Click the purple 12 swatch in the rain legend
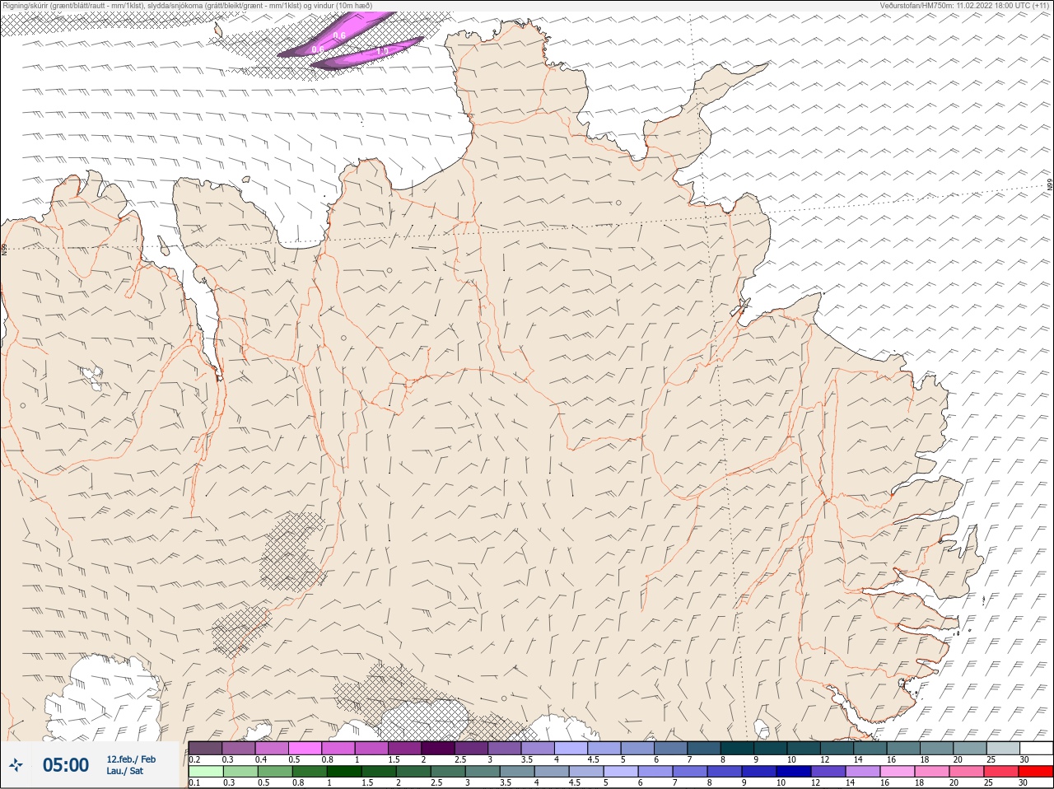The width and height of the screenshot is (1054, 789). point(828,771)
